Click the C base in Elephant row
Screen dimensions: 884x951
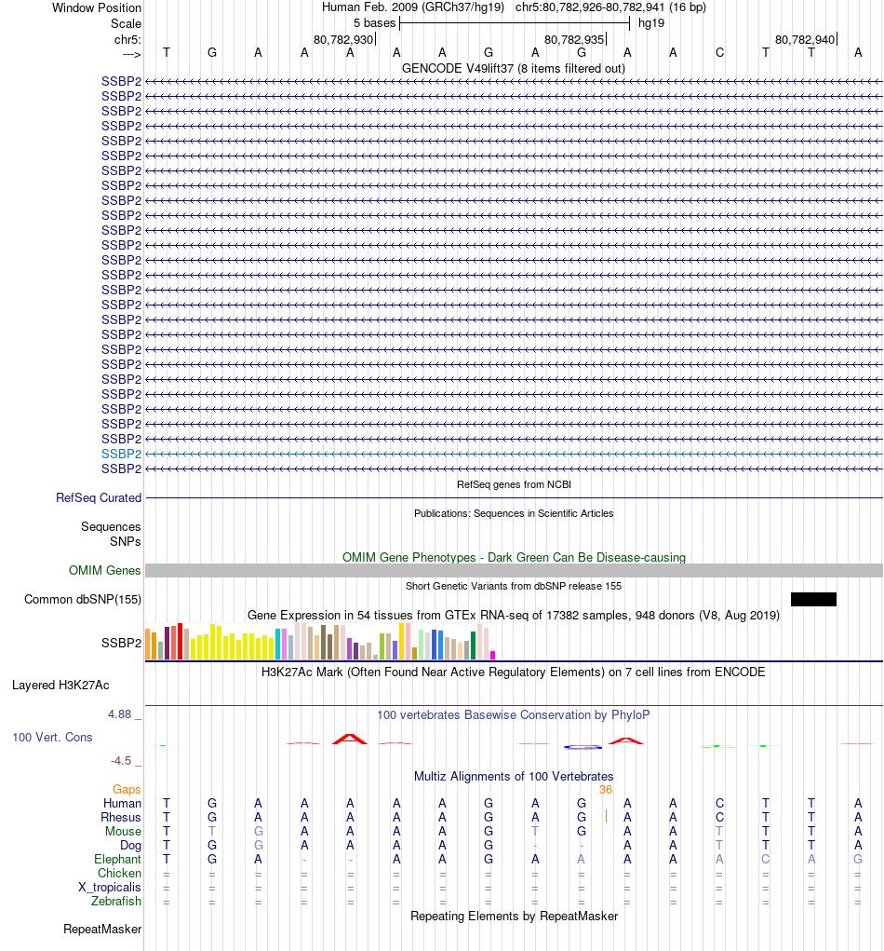(x=765, y=860)
